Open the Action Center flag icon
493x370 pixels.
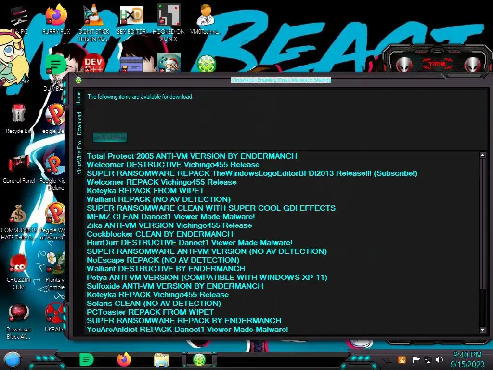(x=416, y=359)
